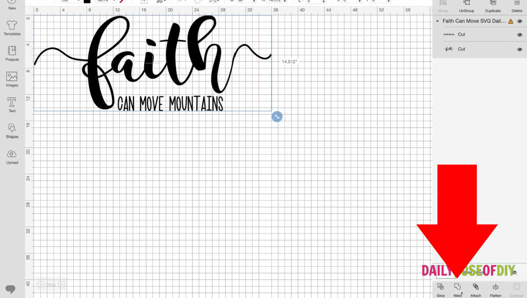Open the Upload panel
This screenshot has height=298, width=527.
pos(12,157)
